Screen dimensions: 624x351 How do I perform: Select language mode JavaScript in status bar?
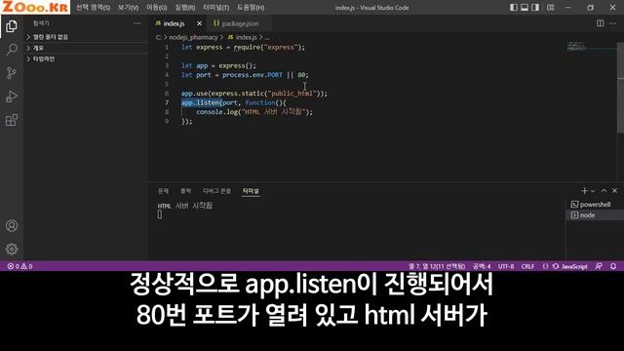[574, 266]
